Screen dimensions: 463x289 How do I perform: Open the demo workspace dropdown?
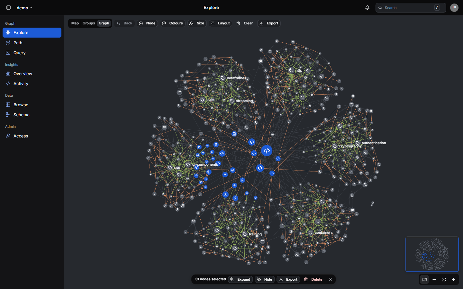[24, 8]
